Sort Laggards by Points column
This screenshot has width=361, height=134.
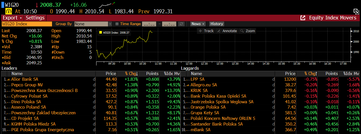(x=328, y=73)
